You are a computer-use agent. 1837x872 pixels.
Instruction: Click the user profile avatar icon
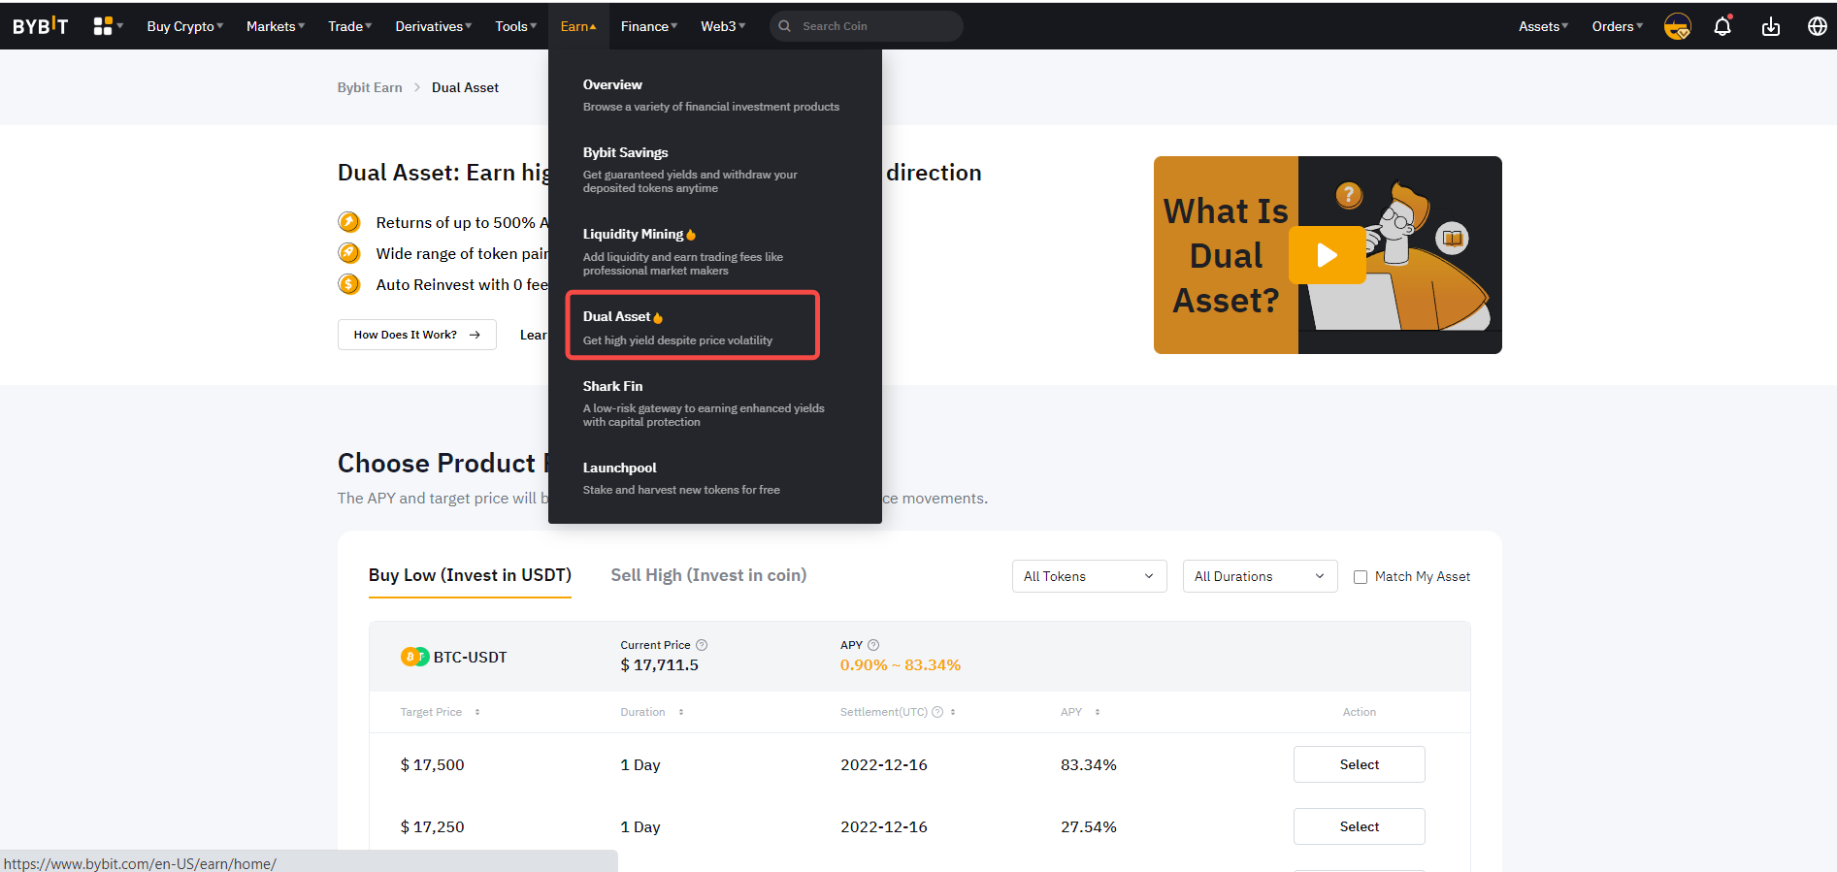(x=1677, y=26)
